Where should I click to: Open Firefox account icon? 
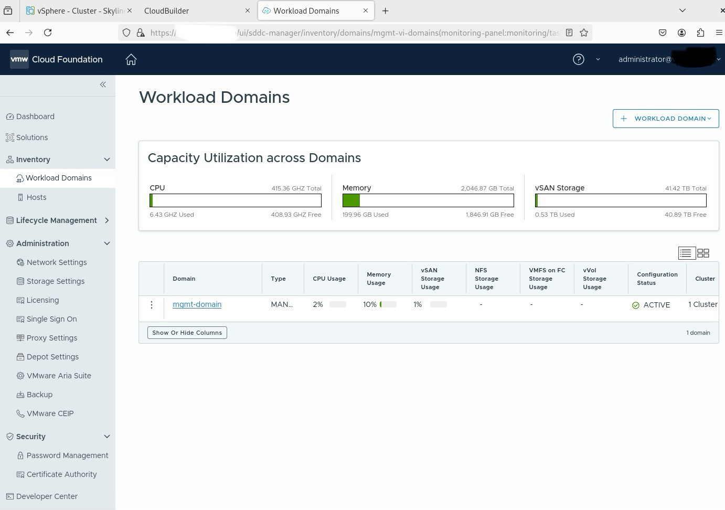[681, 33]
